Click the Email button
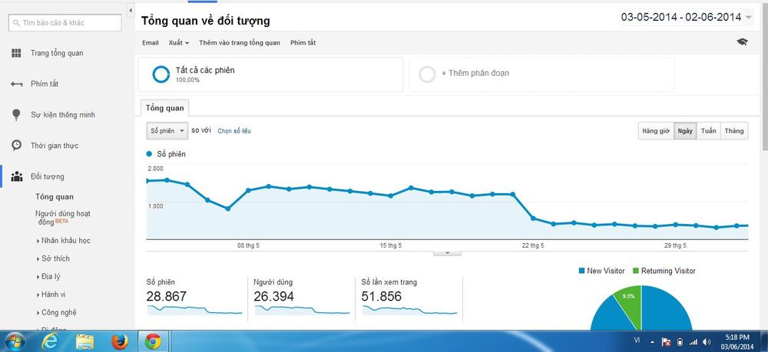Screen dimensions: 768x352 (151, 43)
